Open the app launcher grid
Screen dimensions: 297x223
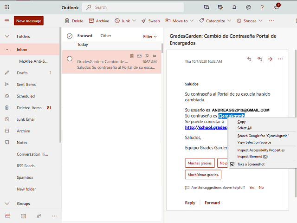(x=7, y=7)
